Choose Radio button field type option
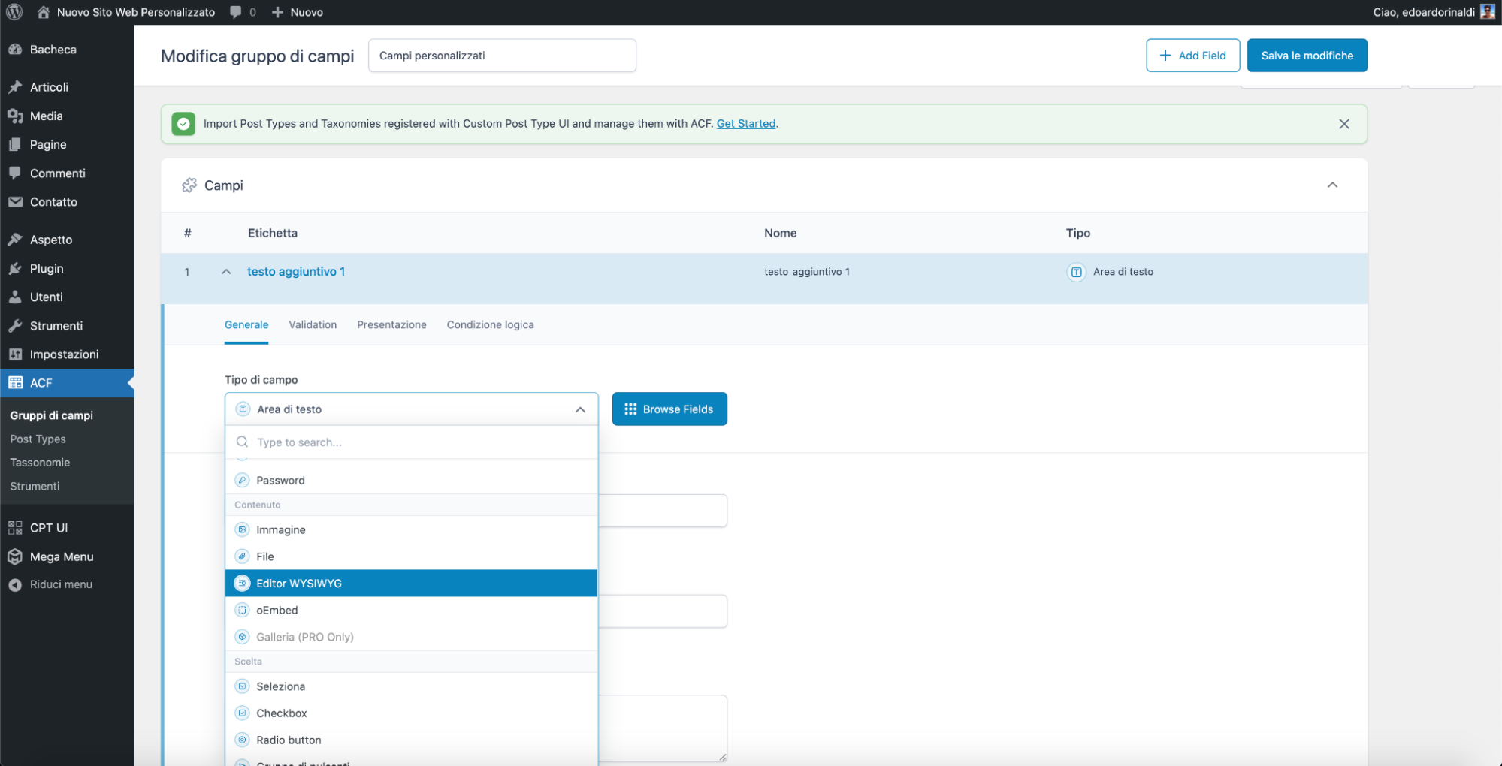The image size is (1502, 766). click(x=288, y=740)
